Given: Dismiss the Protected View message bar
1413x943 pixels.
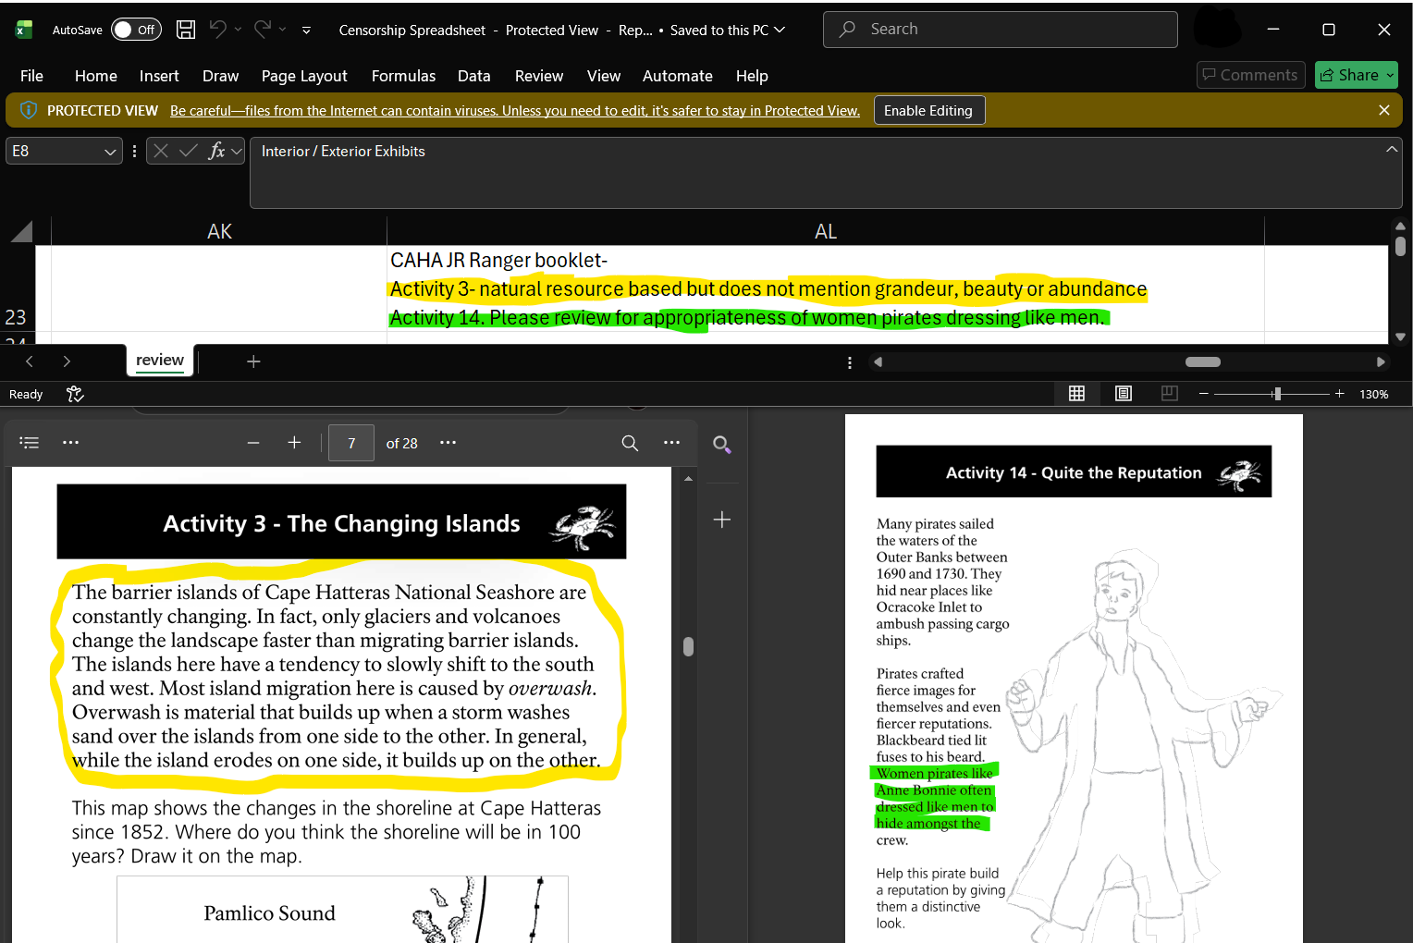Looking at the screenshot, I should click(1384, 110).
